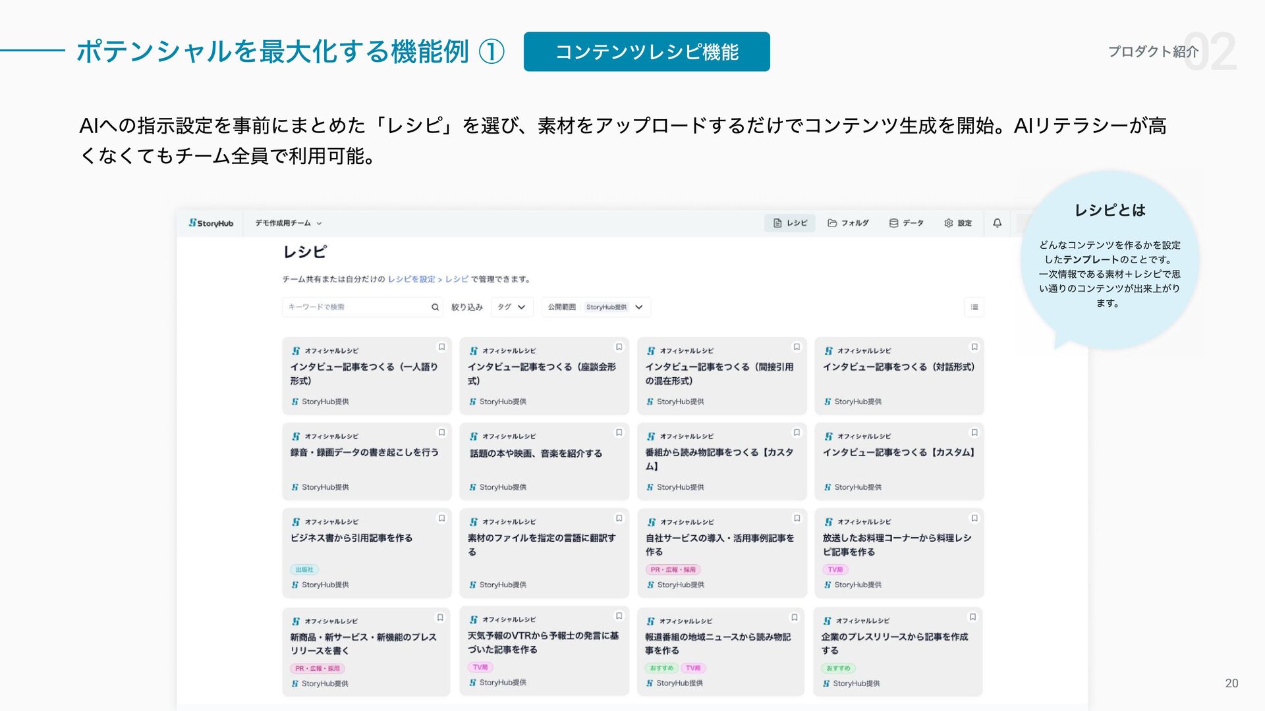Click the レシピを設定 link
The width and height of the screenshot is (1265, 711).
pos(411,279)
